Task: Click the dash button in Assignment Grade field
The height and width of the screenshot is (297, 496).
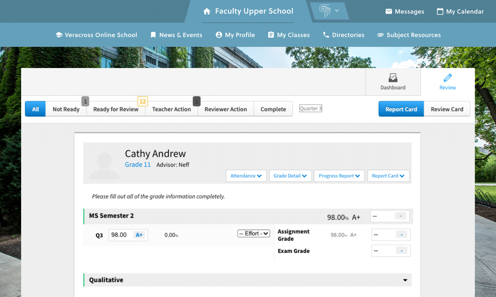Action: (402, 235)
